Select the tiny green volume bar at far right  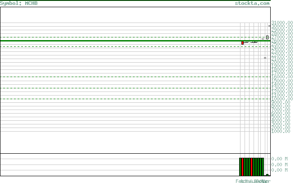pos(268,175)
